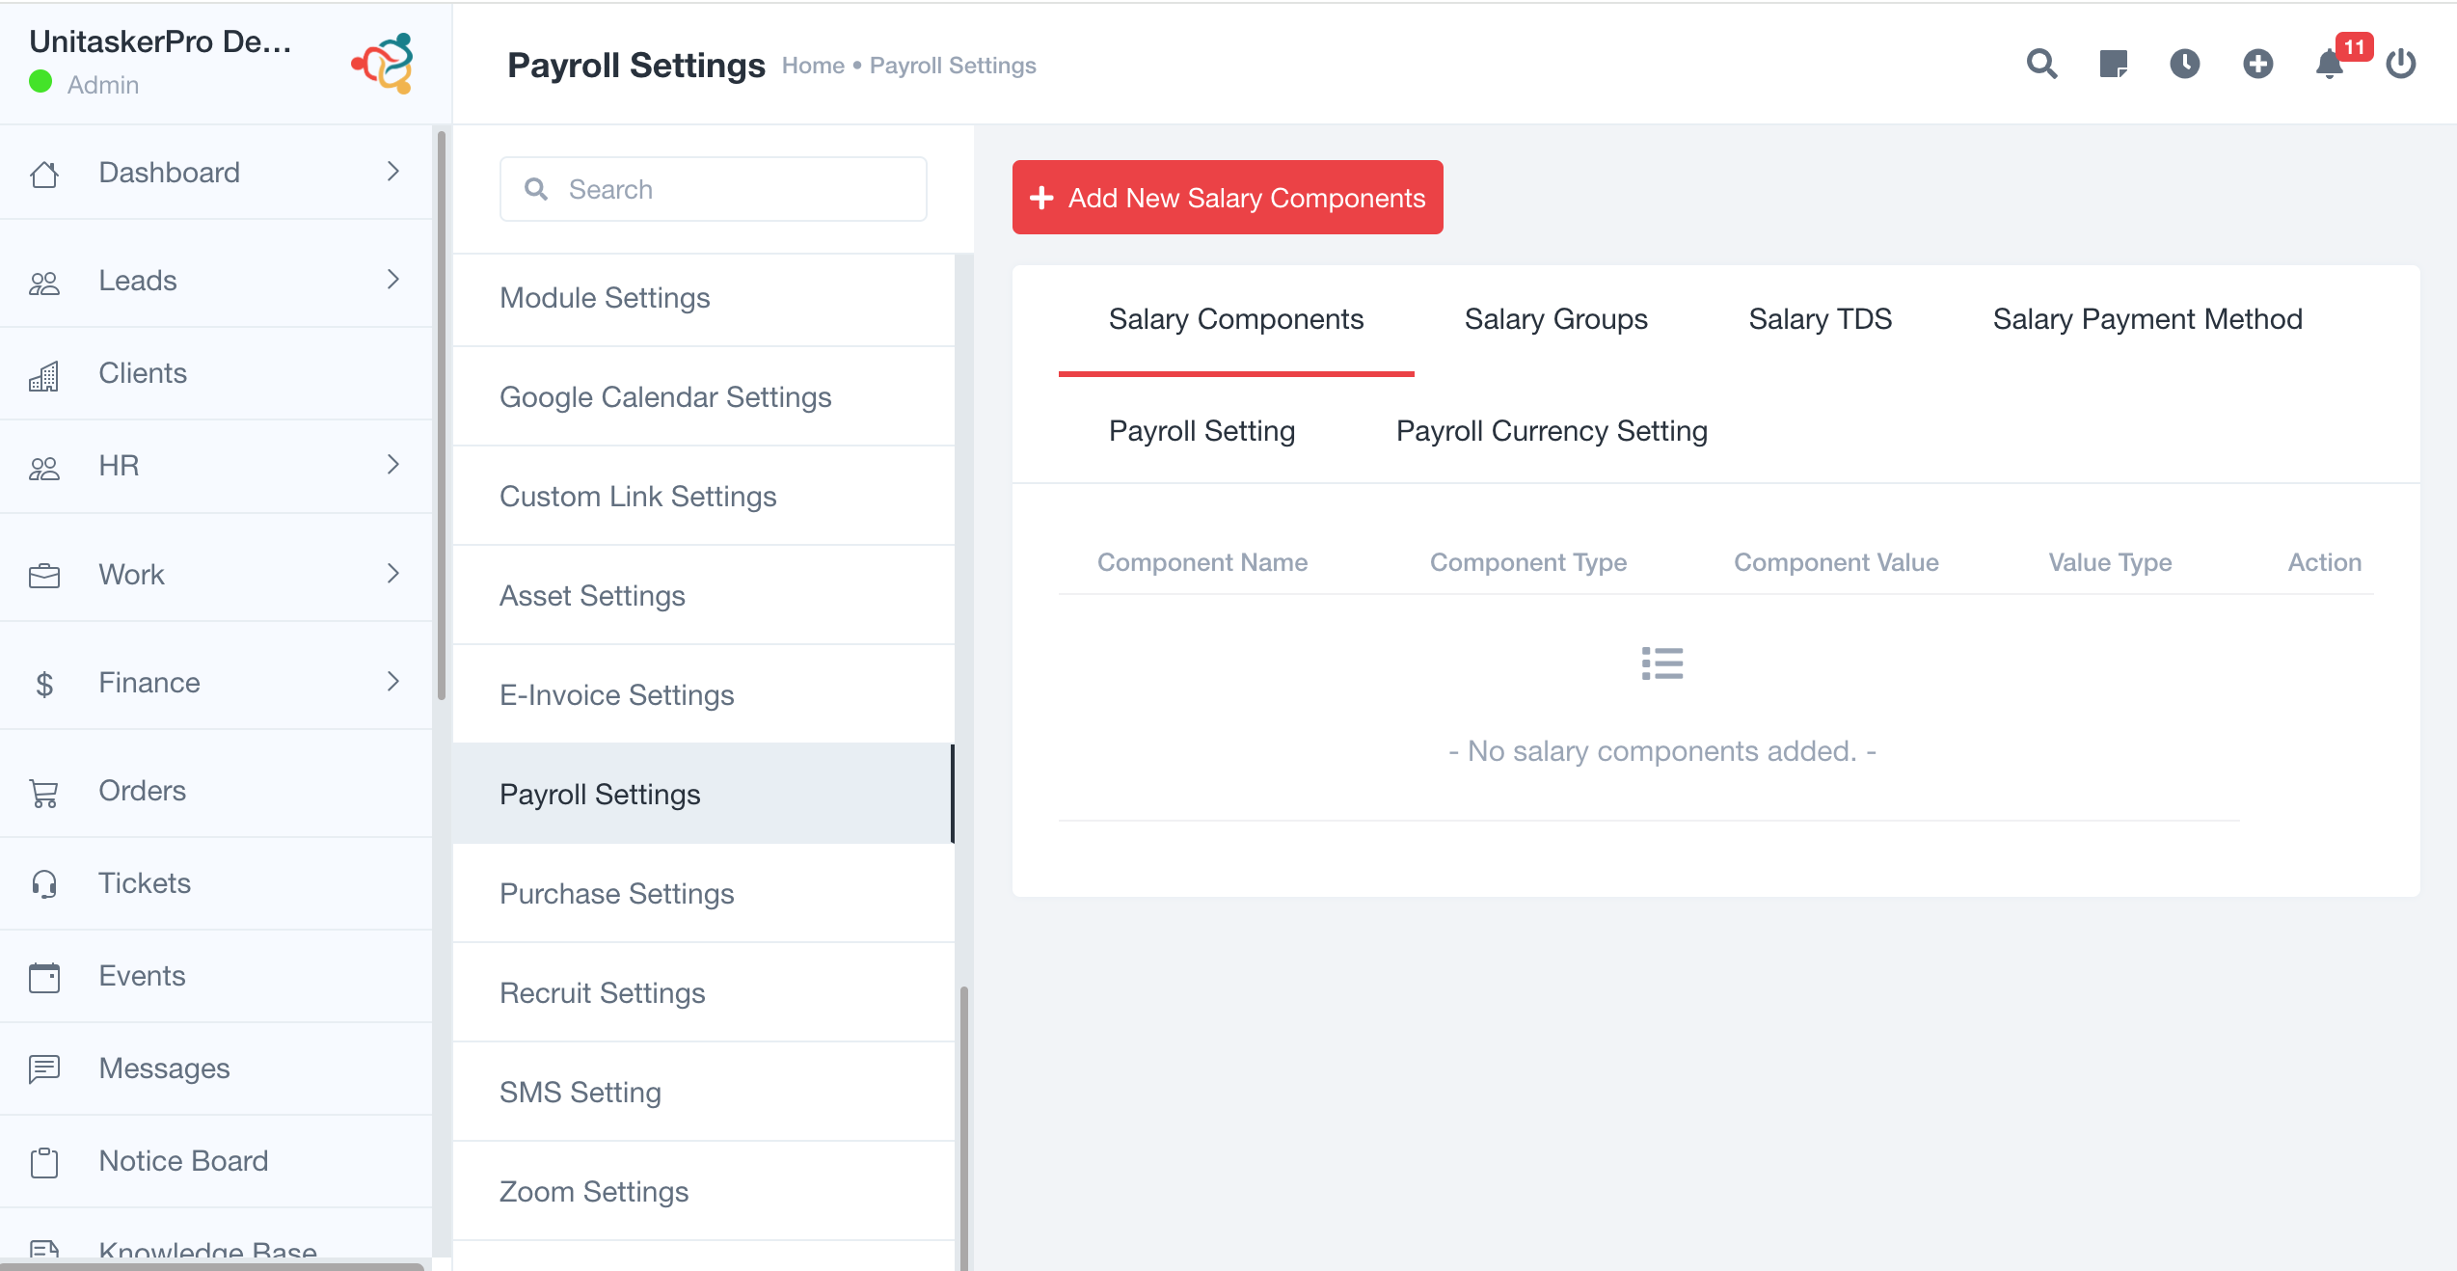Switch to the Payroll Setting tab
The width and height of the screenshot is (2457, 1271).
[x=1202, y=431]
